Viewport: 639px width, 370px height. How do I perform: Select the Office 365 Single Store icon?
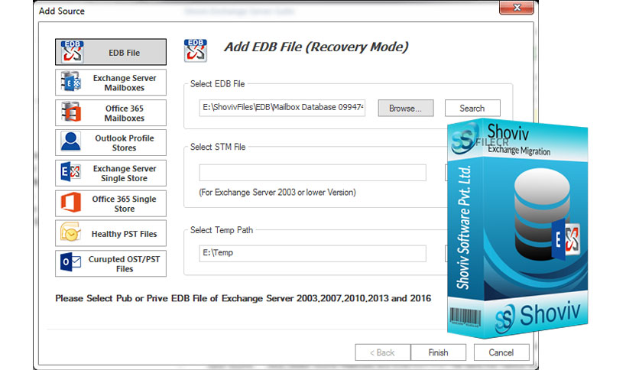coord(71,203)
